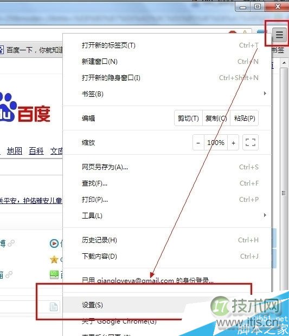Open 历史记录(H) from the menu

pos(168,240)
